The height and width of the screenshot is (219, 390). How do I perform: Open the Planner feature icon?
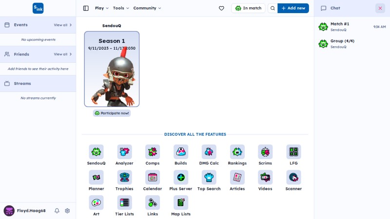coord(96,177)
